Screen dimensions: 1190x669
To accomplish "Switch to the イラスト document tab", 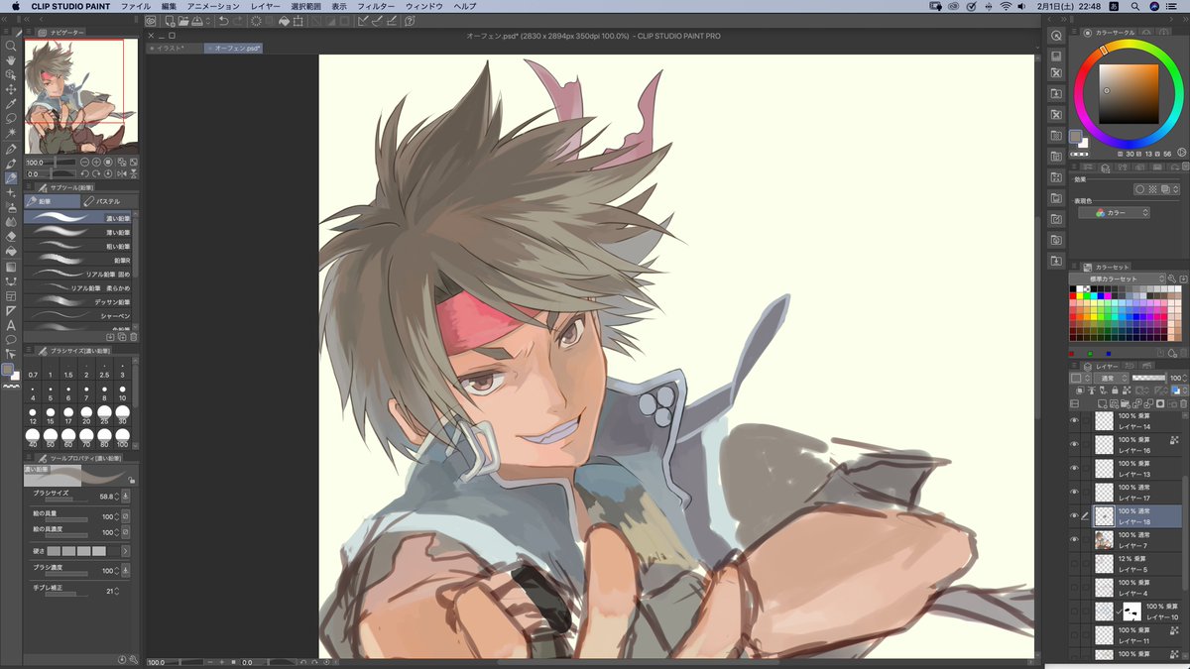I will (x=176, y=48).
